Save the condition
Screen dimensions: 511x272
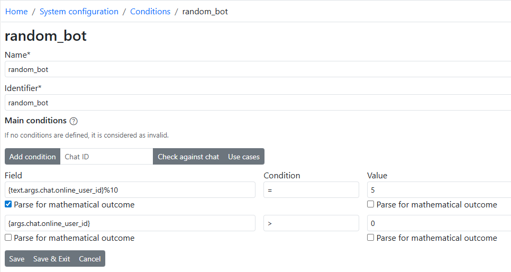tap(17, 259)
